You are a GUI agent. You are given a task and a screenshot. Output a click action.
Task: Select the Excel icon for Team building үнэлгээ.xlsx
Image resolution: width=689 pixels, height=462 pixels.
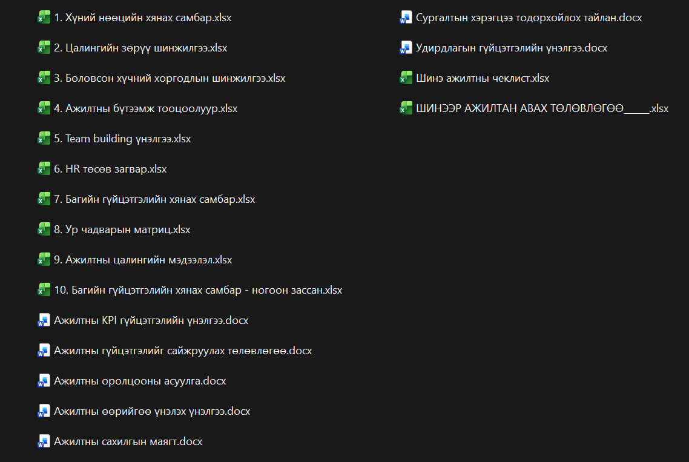[43, 139]
